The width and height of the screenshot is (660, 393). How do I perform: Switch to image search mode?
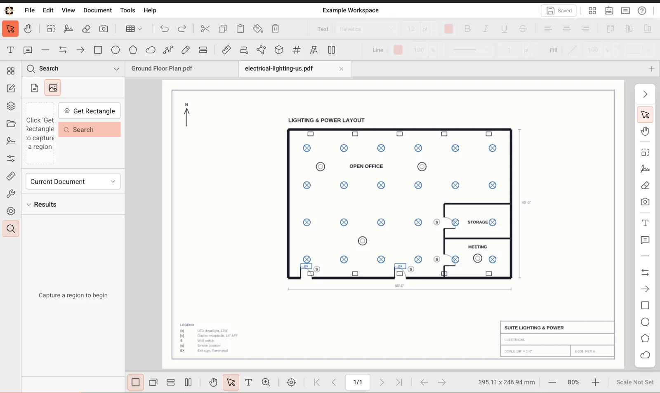click(53, 88)
